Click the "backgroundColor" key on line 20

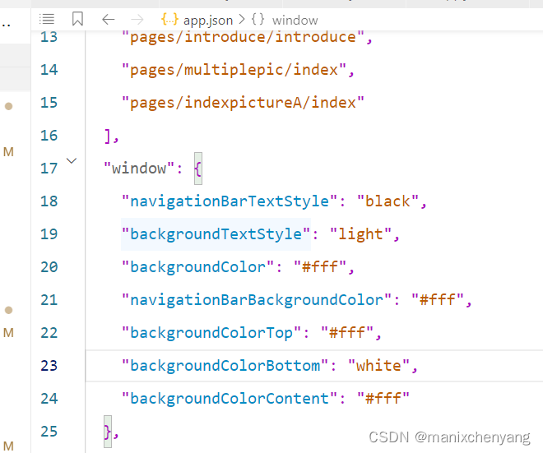point(197,267)
